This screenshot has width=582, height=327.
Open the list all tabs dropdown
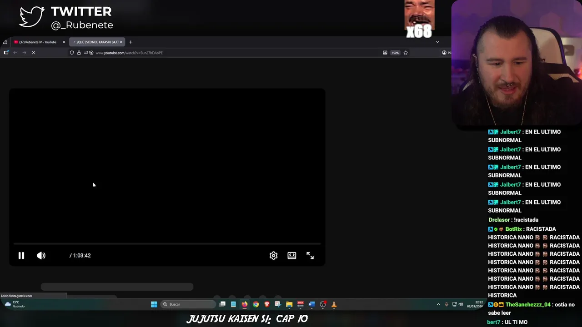click(x=437, y=42)
